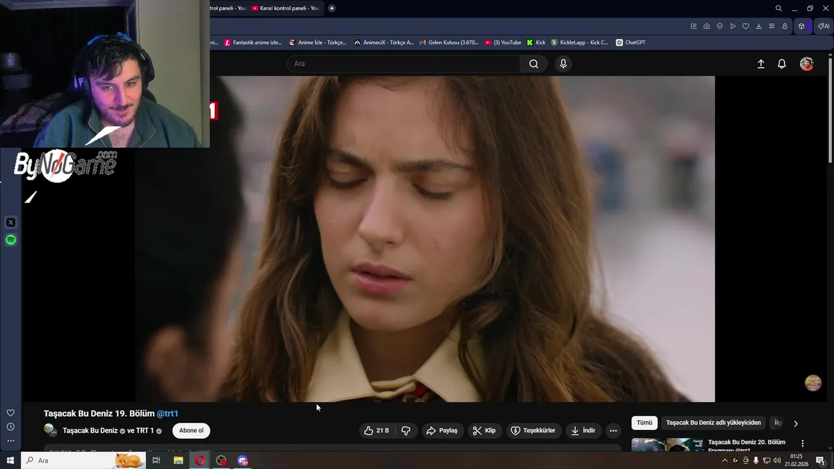Click the address bar heart bookmark icon

(x=745, y=26)
